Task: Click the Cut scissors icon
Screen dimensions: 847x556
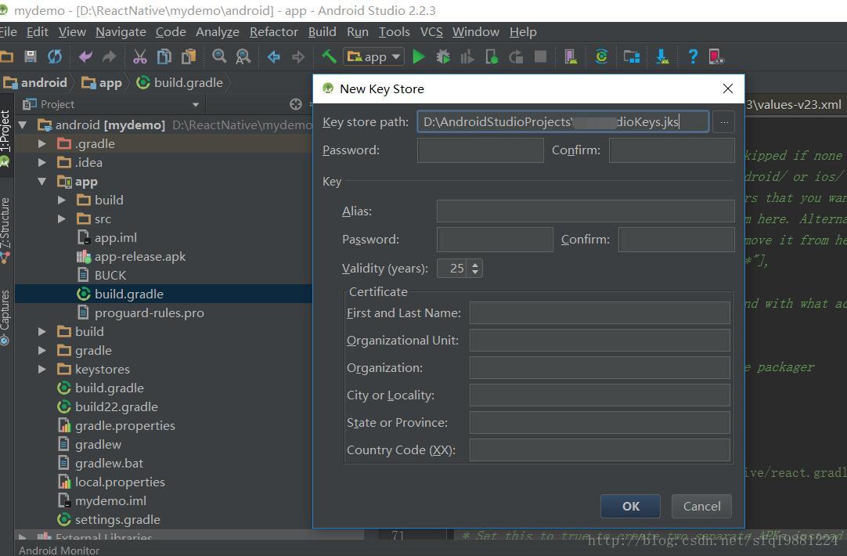Action: coord(140,56)
